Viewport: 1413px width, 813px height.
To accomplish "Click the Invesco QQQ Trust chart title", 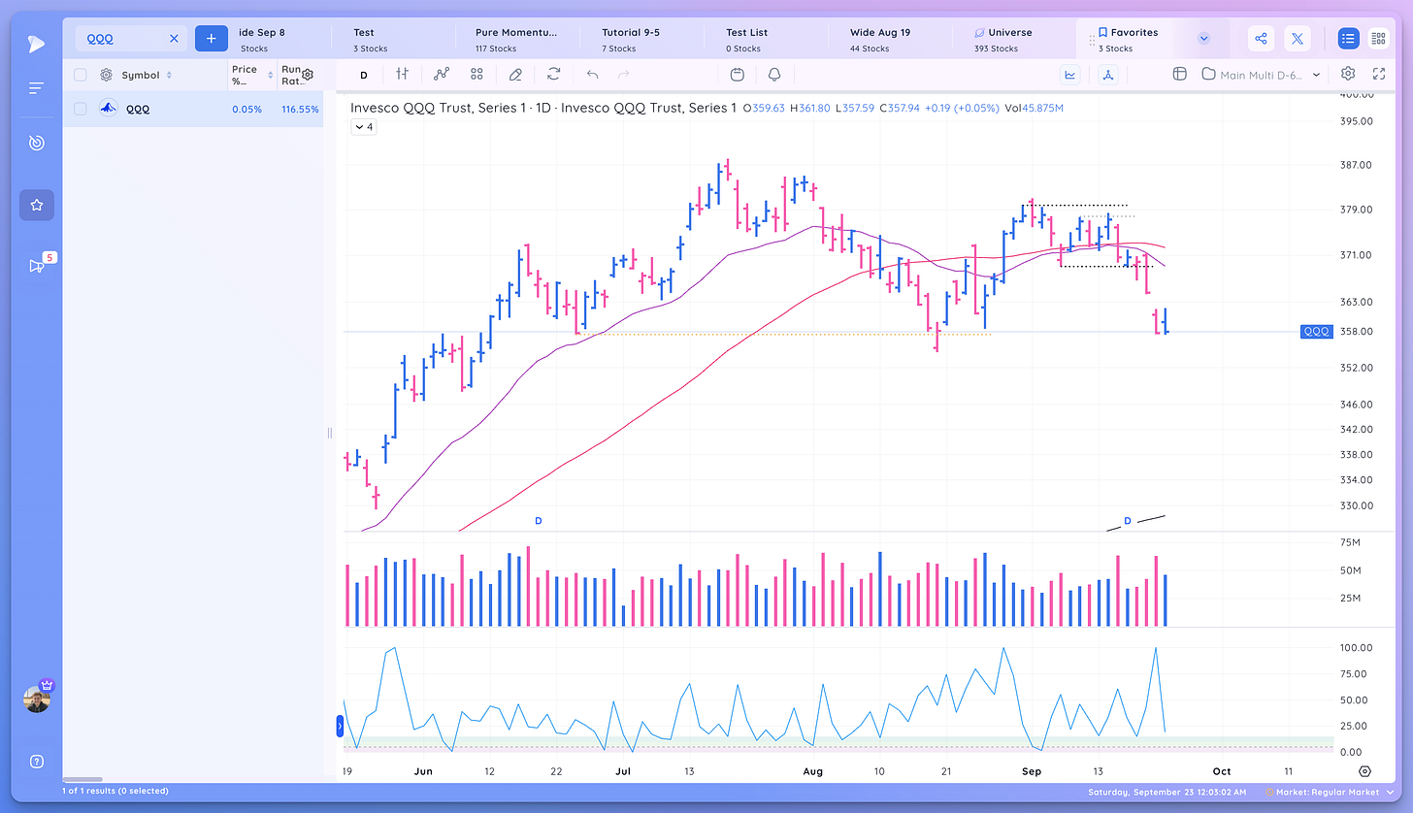I will [543, 108].
